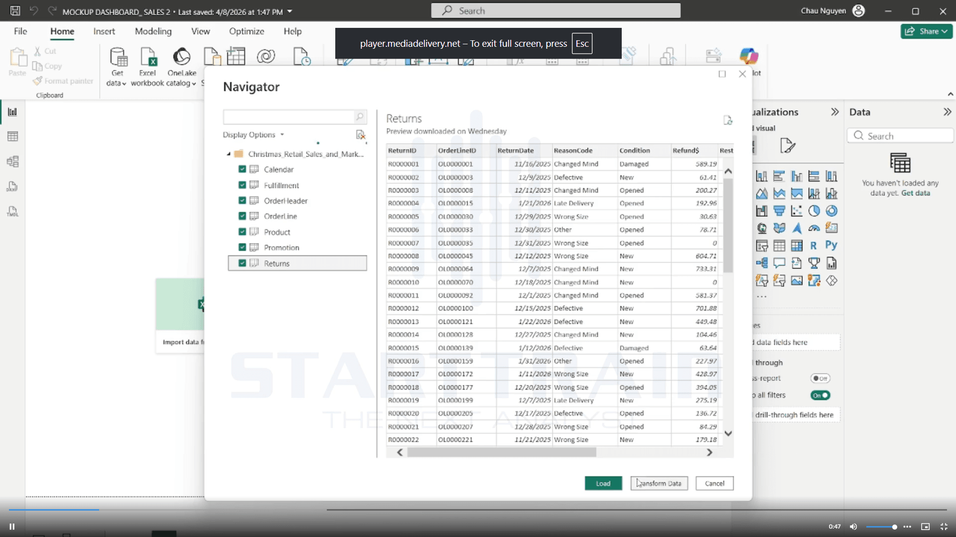Screen dimensions: 956x537
Task: Click the video player volume slider
Action: click(x=881, y=527)
